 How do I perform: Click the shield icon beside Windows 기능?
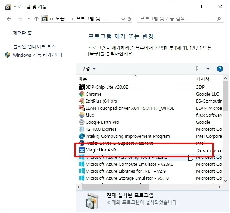[x=7, y=55]
